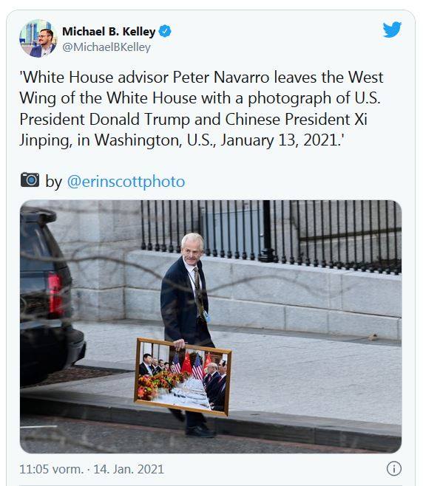Screen dimensions: 423x486
Task: Click the word 'by' before the photographer mention
Action: pyautogui.click(x=53, y=182)
